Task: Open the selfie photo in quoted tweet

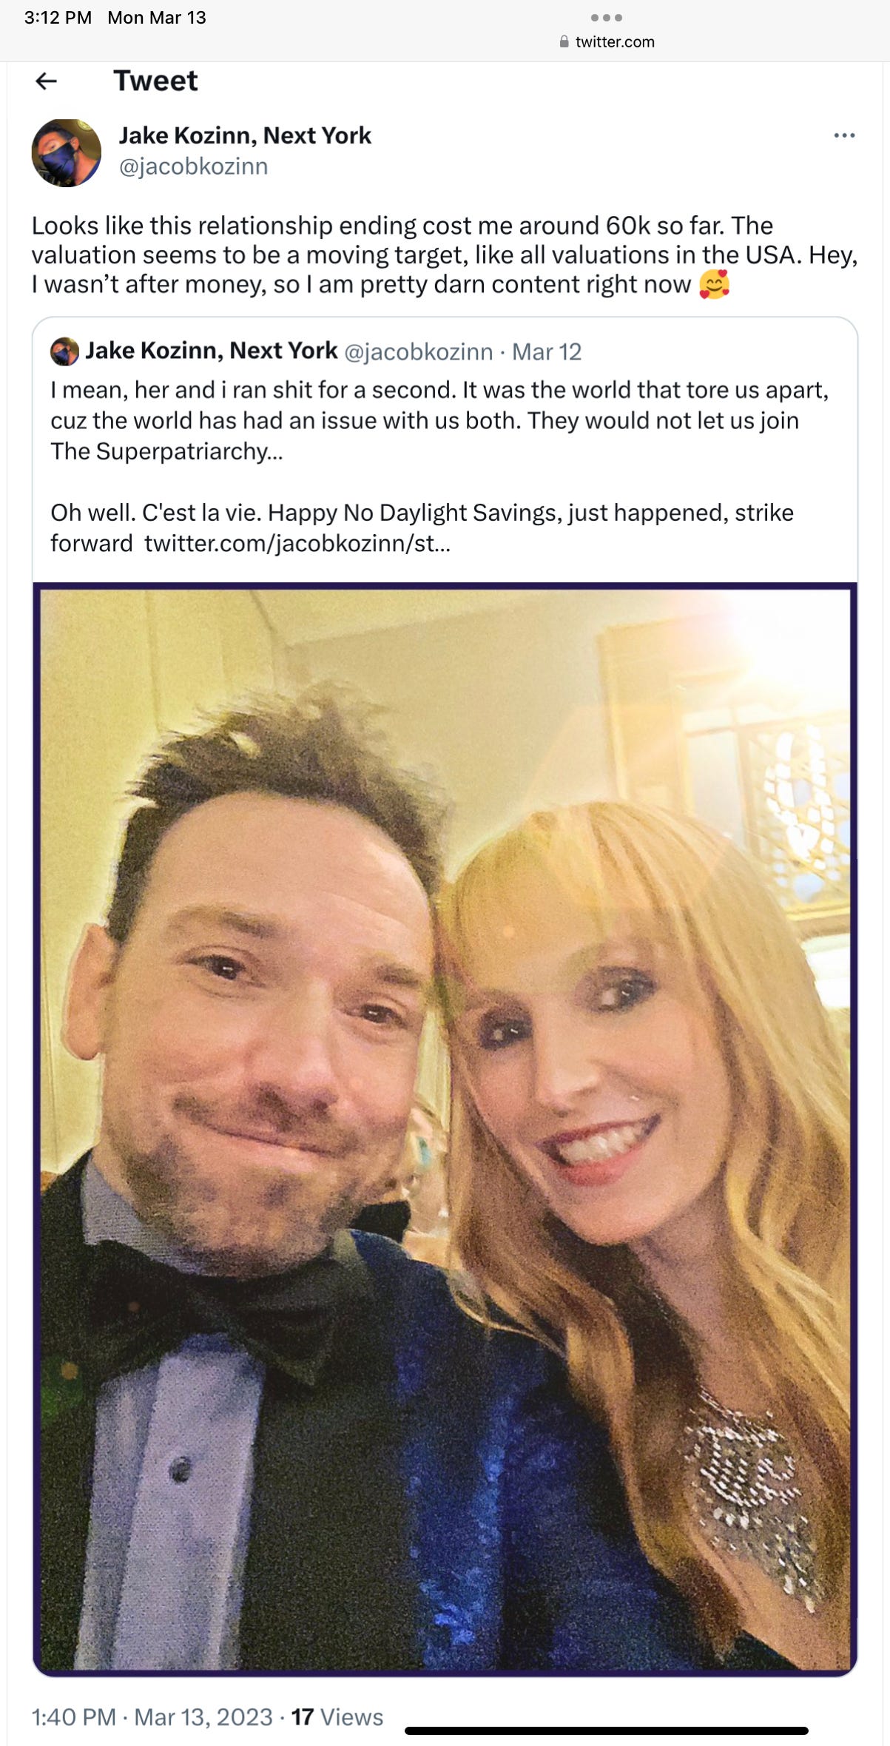Action: [445, 1129]
